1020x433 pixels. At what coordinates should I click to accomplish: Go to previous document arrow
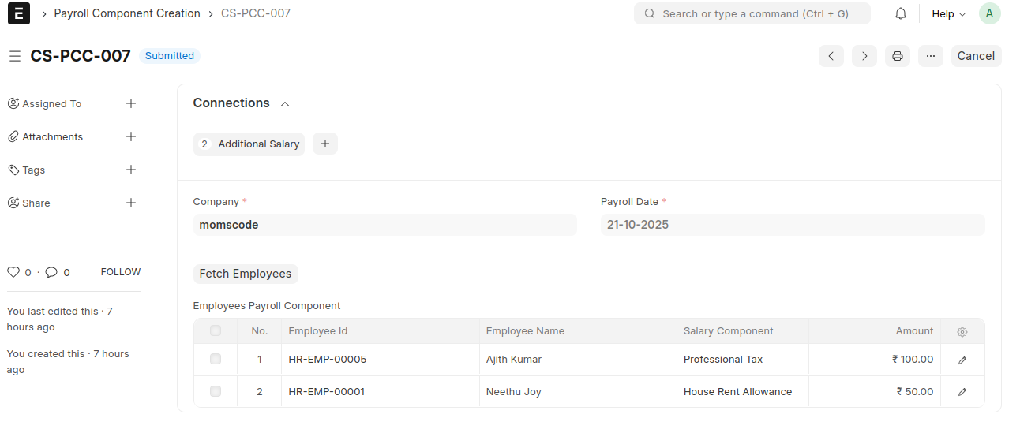coord(831,56)
